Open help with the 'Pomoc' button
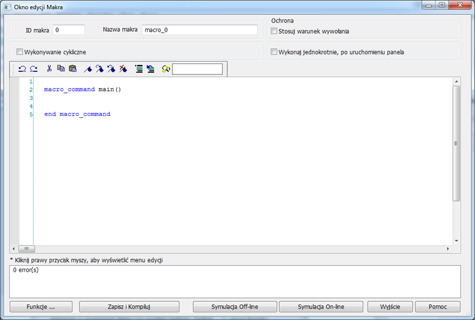The width and height of the screenshot is (475, 320). click(438, 307)
